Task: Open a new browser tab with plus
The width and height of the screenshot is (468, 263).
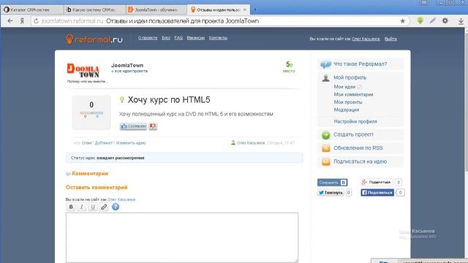Action: point(255,9)
